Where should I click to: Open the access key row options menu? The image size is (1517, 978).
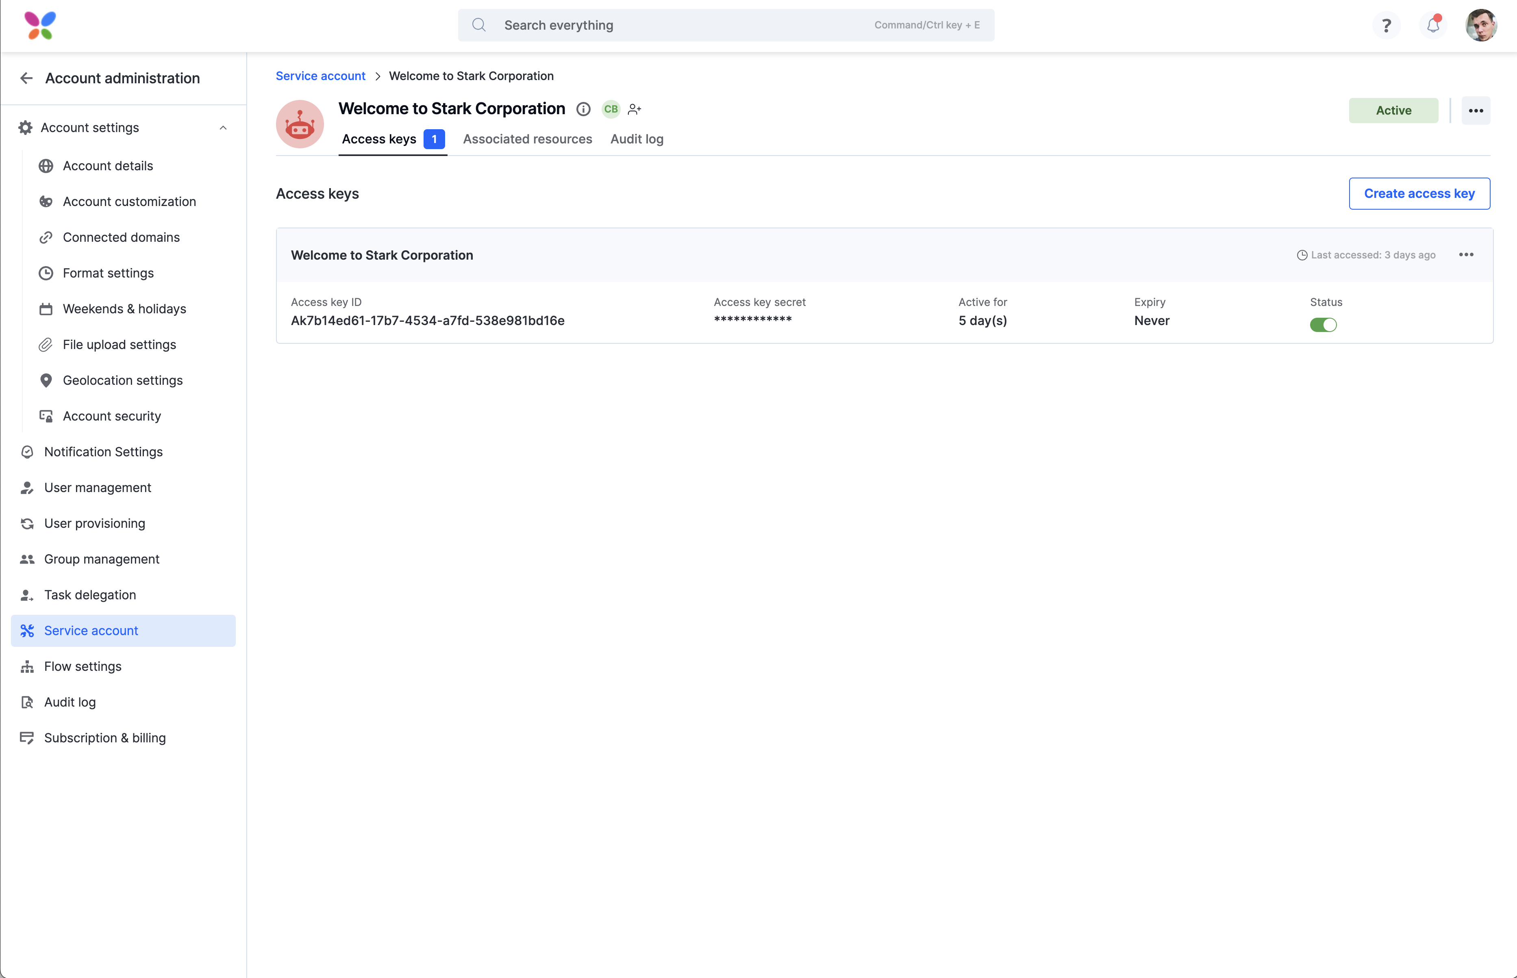[1466, 255]
